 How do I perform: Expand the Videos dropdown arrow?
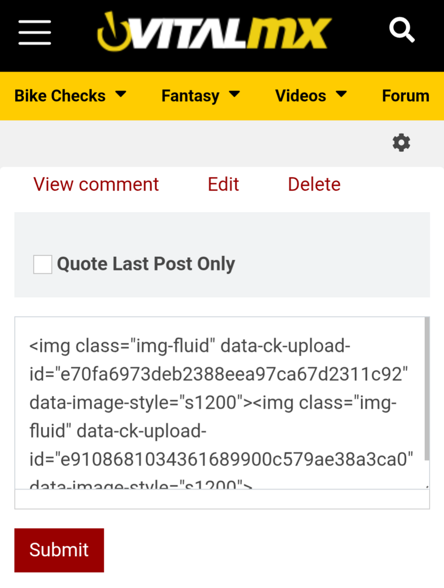click(341, 94)
